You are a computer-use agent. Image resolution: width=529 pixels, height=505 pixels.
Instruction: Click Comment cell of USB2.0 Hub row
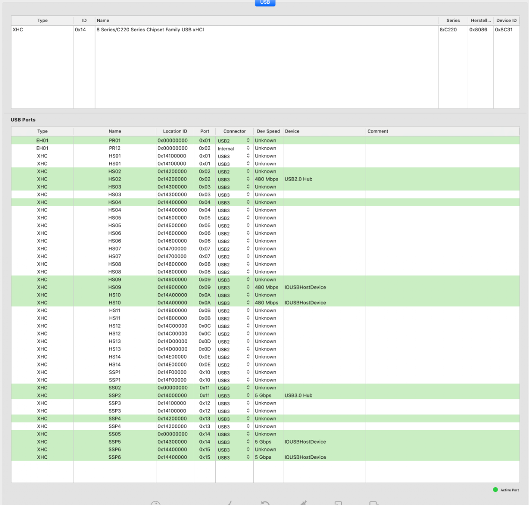[442, 179]
